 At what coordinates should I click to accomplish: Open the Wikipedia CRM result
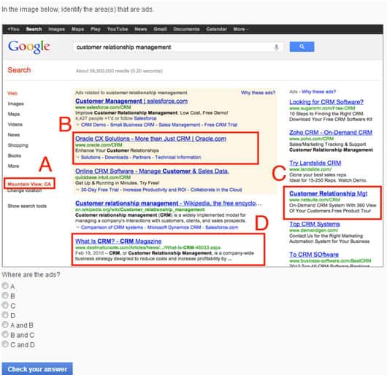[x=168, y=204]
